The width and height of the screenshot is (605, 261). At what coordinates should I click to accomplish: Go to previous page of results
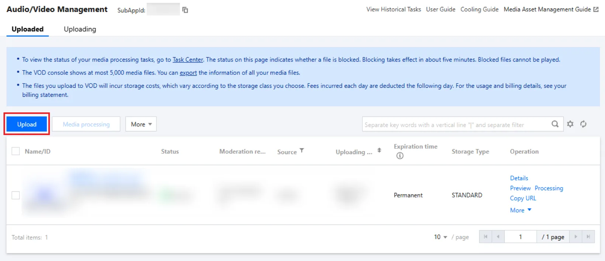pos(498,237)
